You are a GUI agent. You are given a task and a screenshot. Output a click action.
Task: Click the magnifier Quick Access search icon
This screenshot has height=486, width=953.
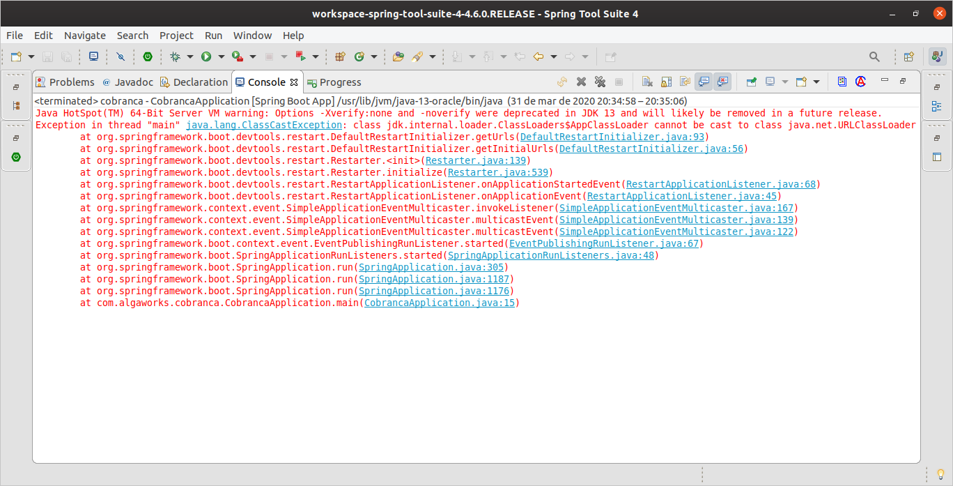[874, 56]
